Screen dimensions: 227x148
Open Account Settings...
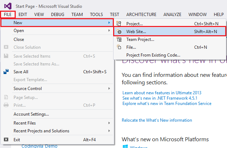pyautogui.click(x=57, y=114)
